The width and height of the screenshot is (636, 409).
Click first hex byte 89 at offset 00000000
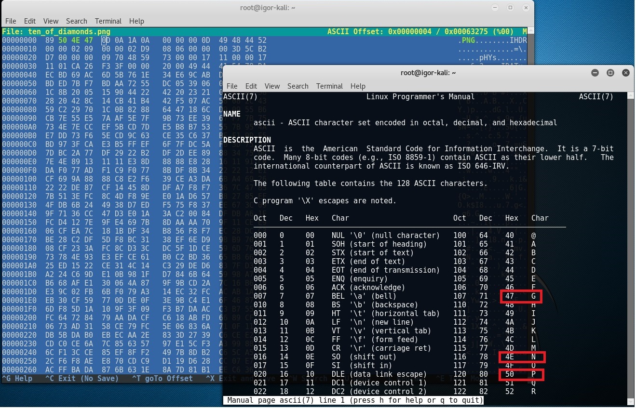pyautogui.click(x=50, y=40)
